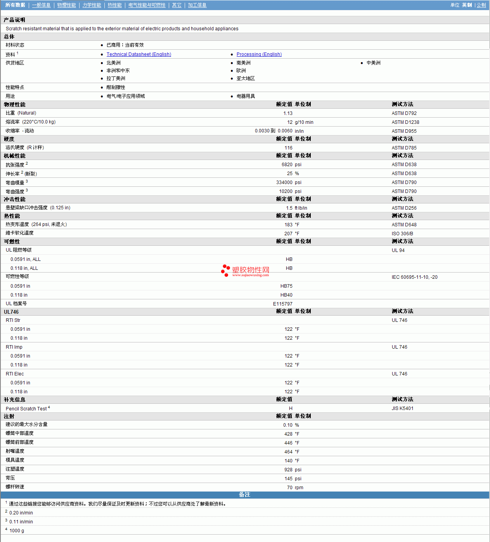Click the RTI Elec row label
The image size is (490, 542).
click(15, 374)
